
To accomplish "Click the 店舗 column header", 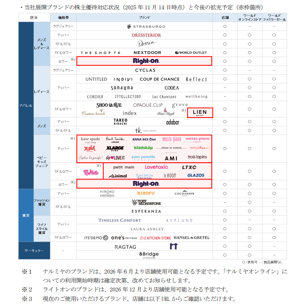I will (224, 17).
